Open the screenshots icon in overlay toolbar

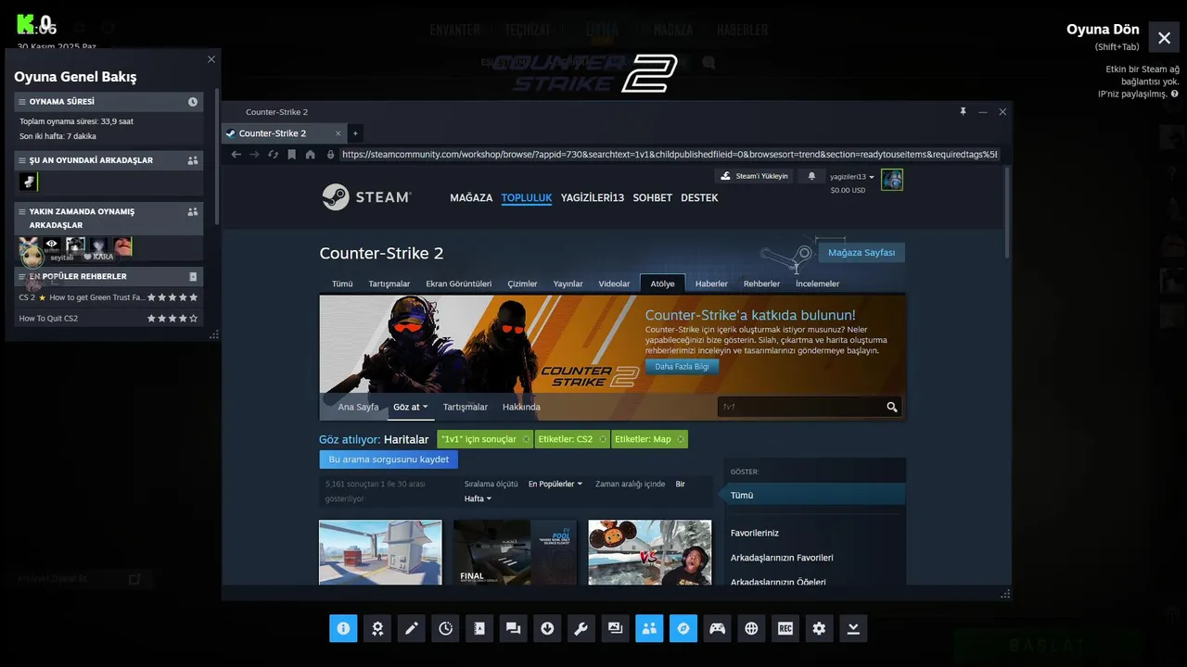(615, 628)
